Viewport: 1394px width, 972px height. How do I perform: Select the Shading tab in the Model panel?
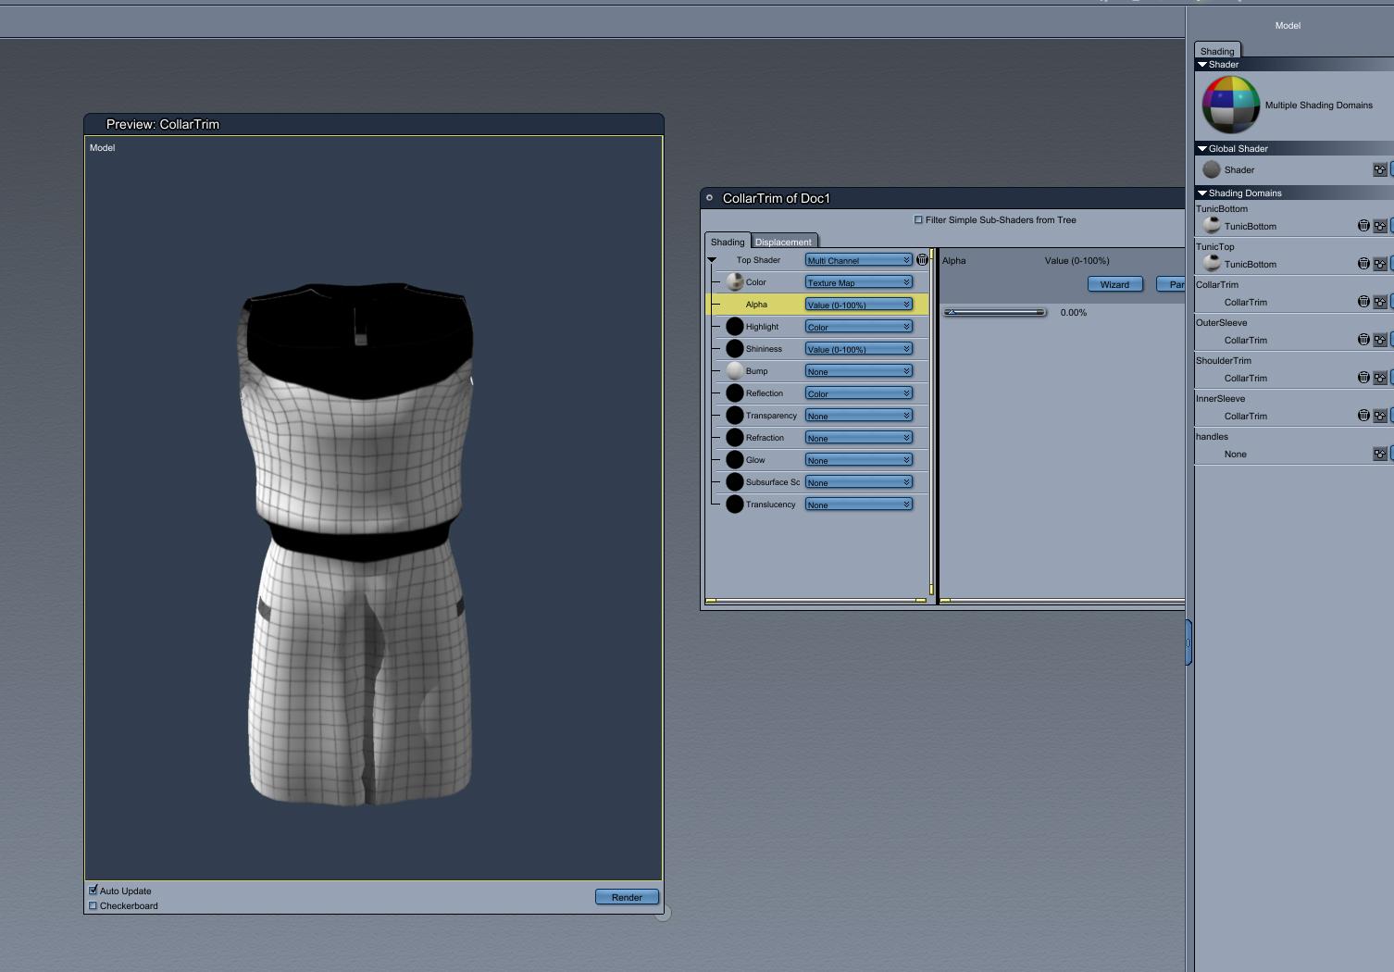pos(1217,51)
